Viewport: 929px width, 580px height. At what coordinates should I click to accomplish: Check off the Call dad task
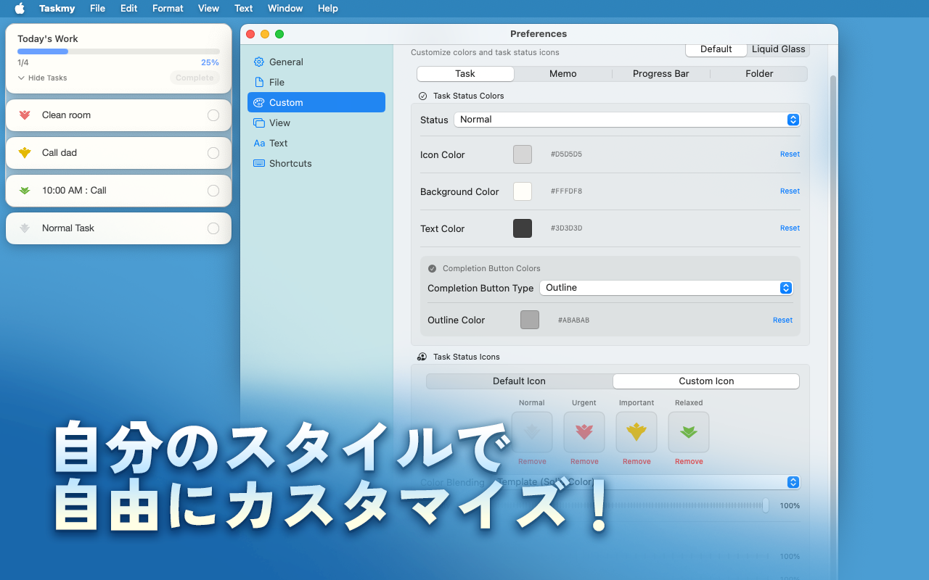[213, 153]
